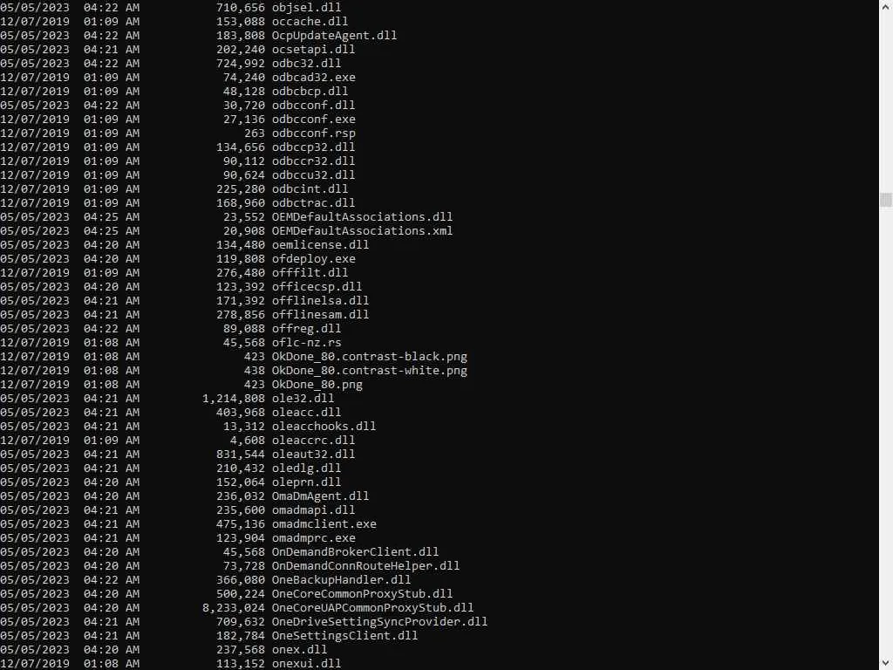
Task: Click the oflc-nz.rs entry
Action: coord(306,343)
